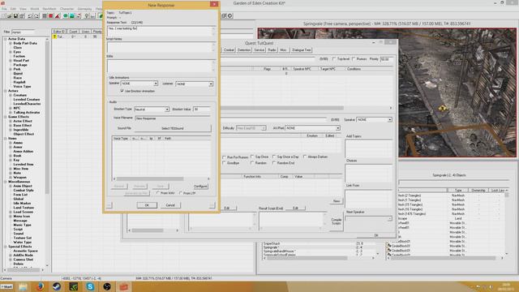The image size is (519, 292).
Task: Toggle Use Emotion Animation checkbox
Action: (x=122, y=91)
